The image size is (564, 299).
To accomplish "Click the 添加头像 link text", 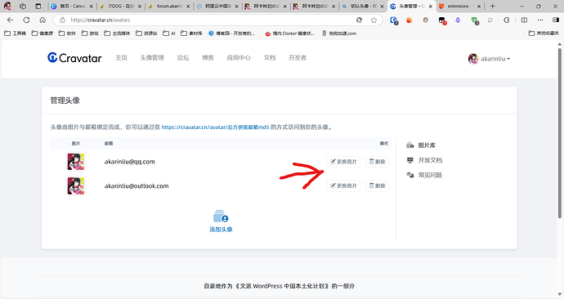I will click(x=221, y=230).
